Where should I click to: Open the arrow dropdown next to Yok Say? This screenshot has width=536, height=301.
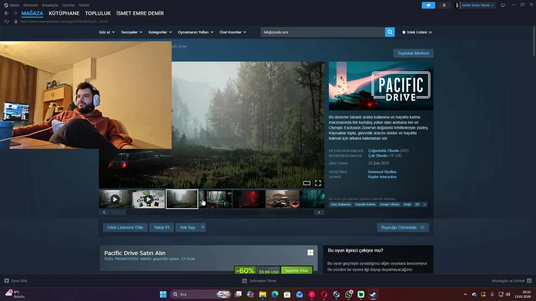[203, 227]
